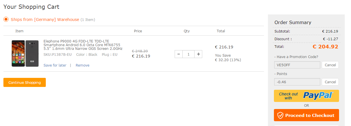Click the Ships from Germany Warehouse label
Viewport: 351px width, 126px height.
pyautogui.click(x=45, y=20)
